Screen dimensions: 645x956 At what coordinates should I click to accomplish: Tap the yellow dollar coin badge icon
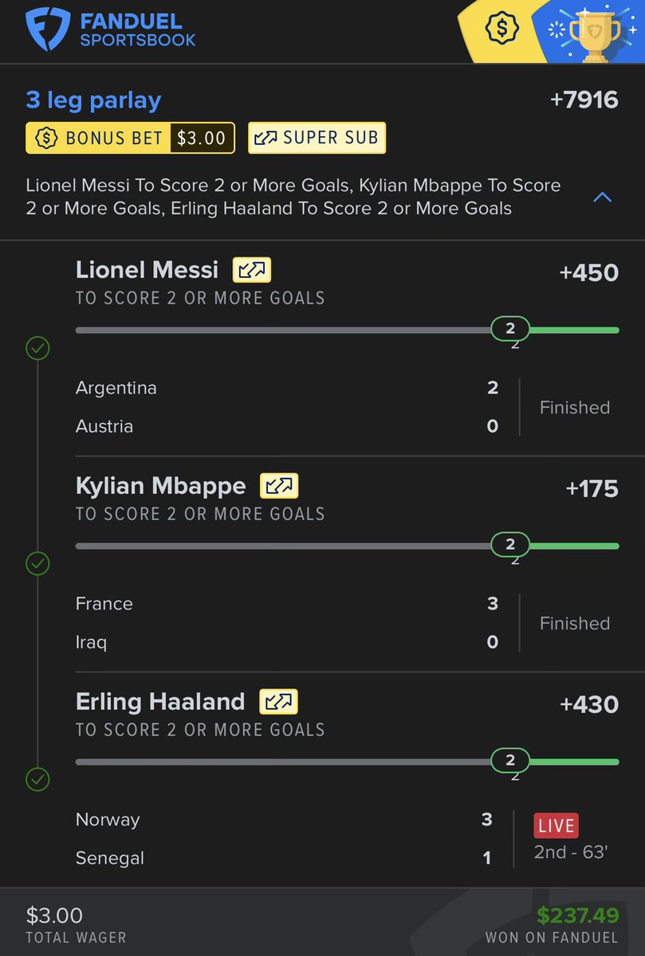502,29
